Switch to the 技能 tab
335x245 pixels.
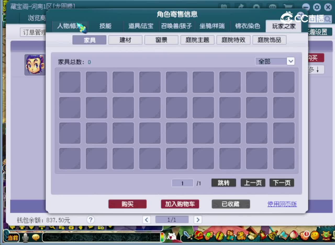[105, 26]
